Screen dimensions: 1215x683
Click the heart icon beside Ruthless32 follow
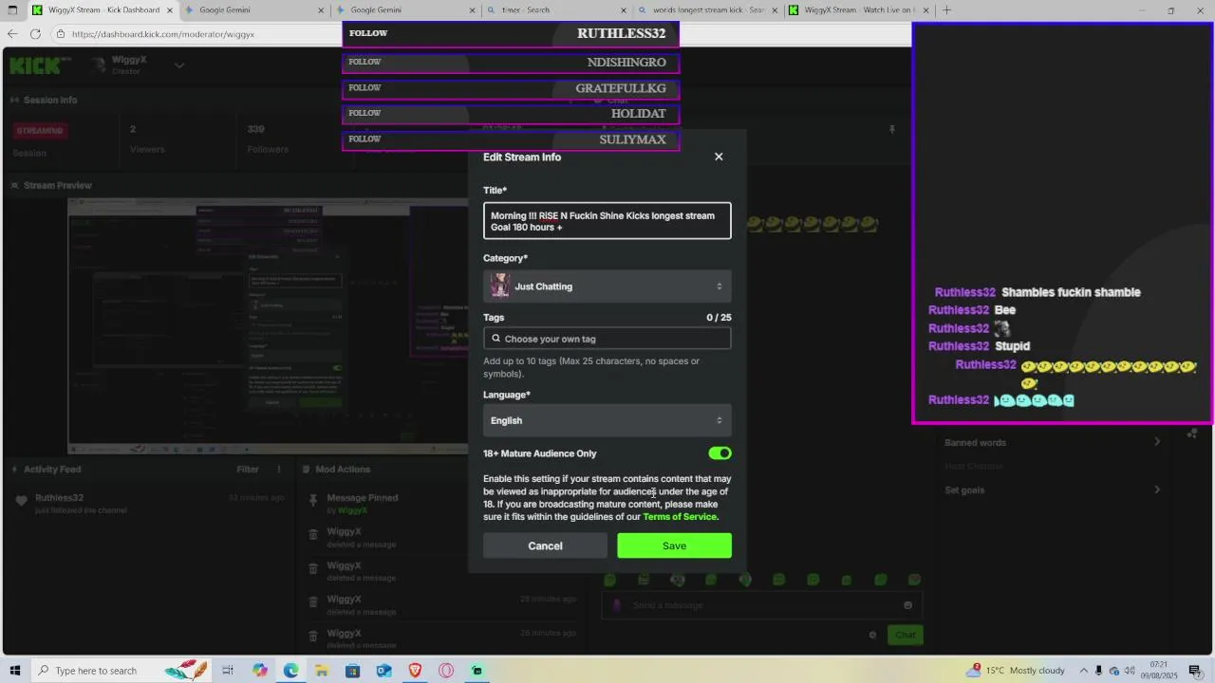tap(21, 501)
